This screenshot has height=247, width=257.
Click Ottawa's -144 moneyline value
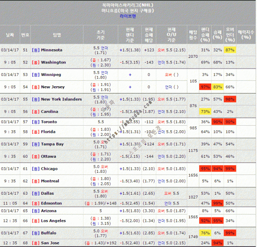click(x=149, y=156)
